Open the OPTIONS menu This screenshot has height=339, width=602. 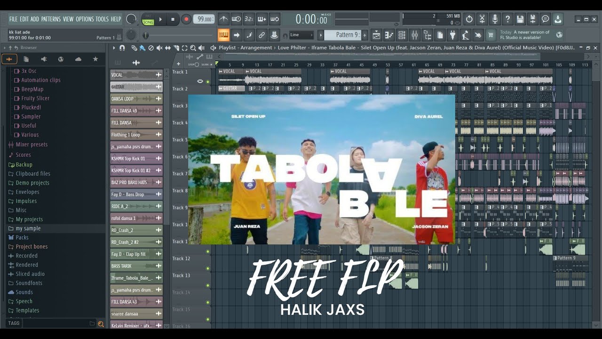click(85, 19)
